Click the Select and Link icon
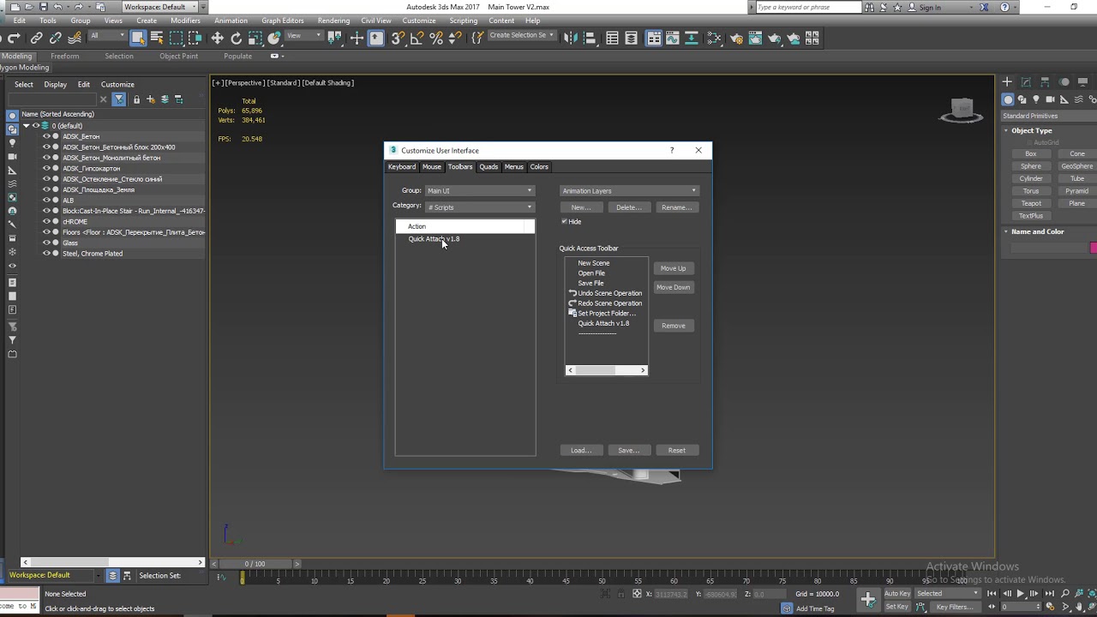Viewport: 1097px width, 617px height. pos(37,39)
